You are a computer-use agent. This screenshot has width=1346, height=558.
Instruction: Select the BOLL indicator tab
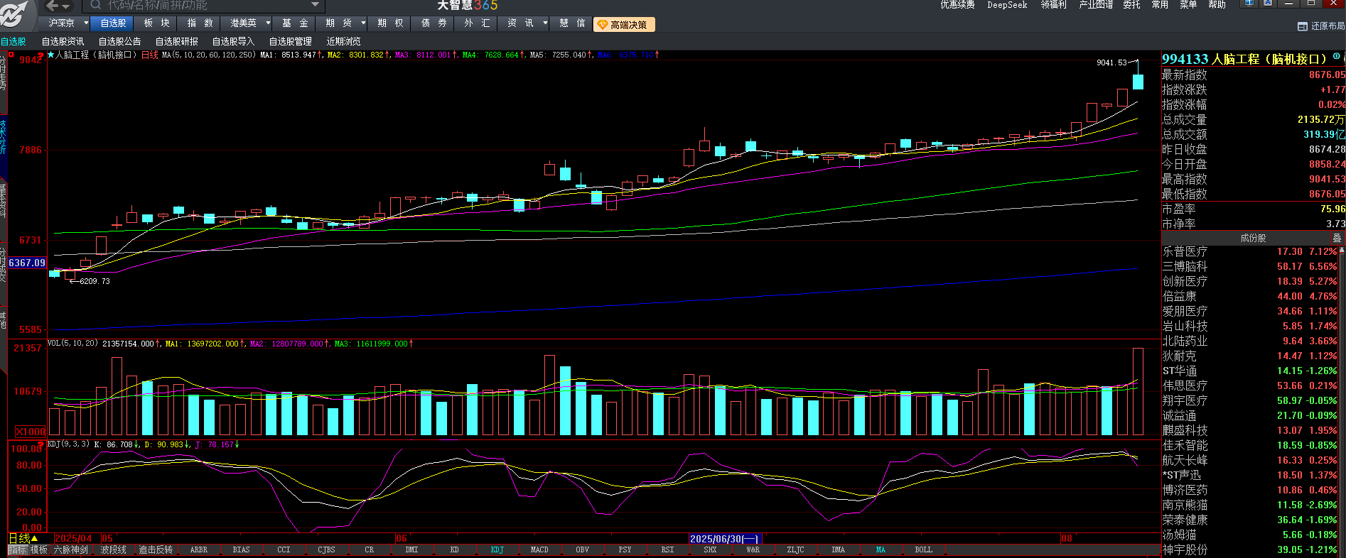pyautogui.click(x=923, y=549)
